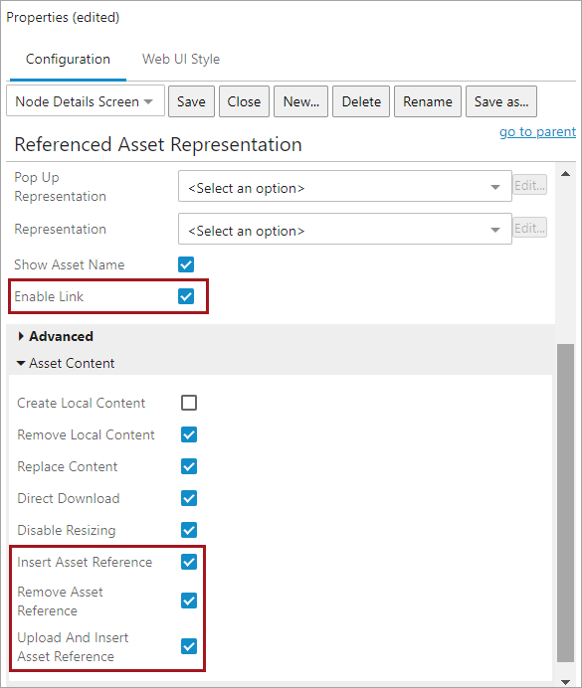The height and width of the screenshot is (688, 582).
Task: Uncheck Insert Asset Reference option
Action: [189, 562]
